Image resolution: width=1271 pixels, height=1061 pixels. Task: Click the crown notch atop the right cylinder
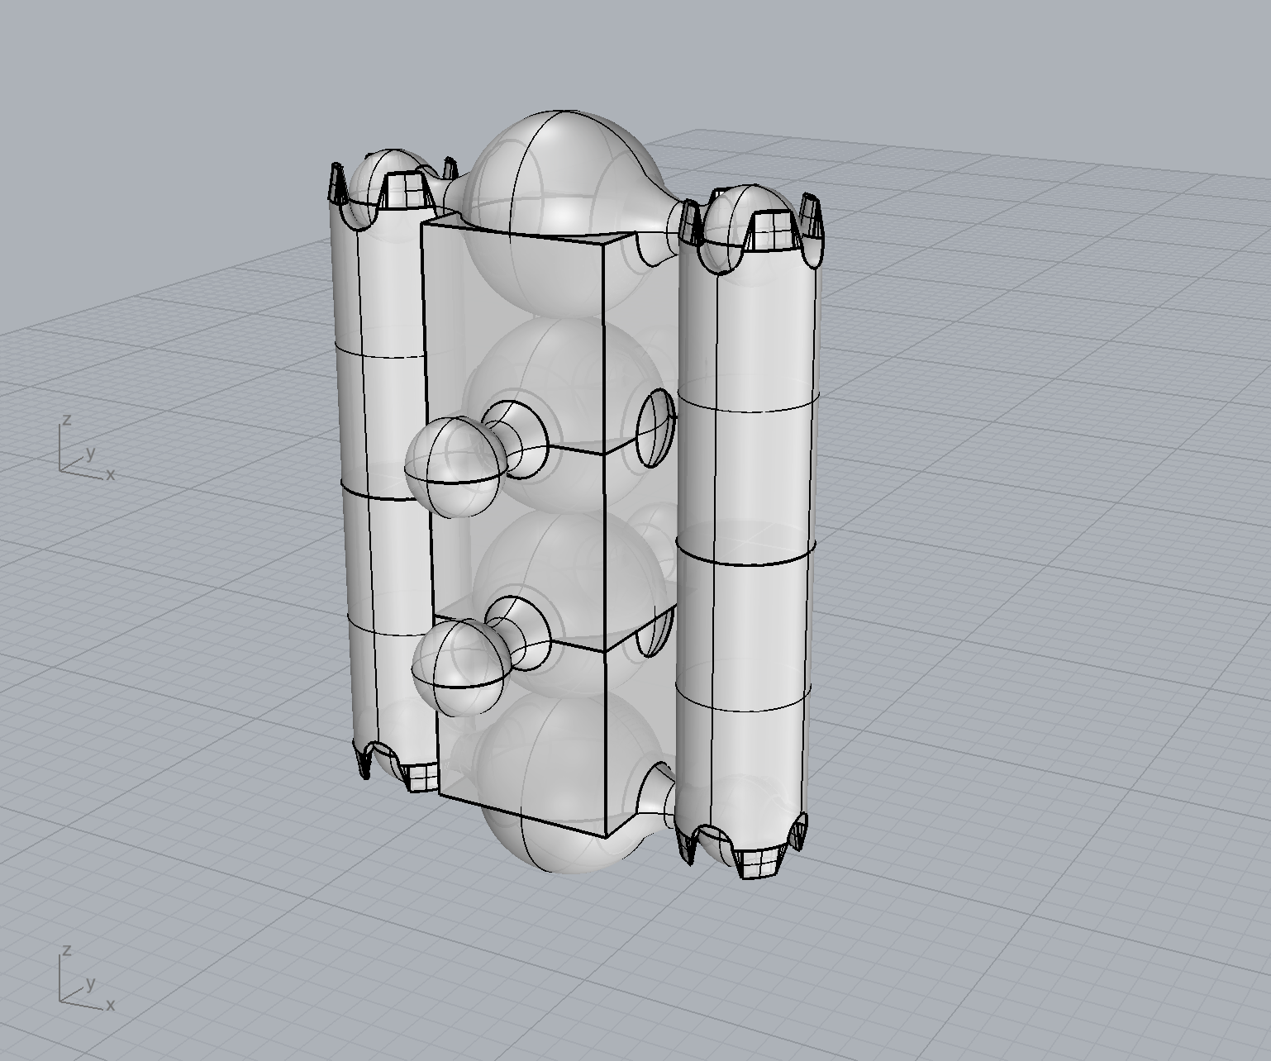pyautogui.click(x=774, y=230)
